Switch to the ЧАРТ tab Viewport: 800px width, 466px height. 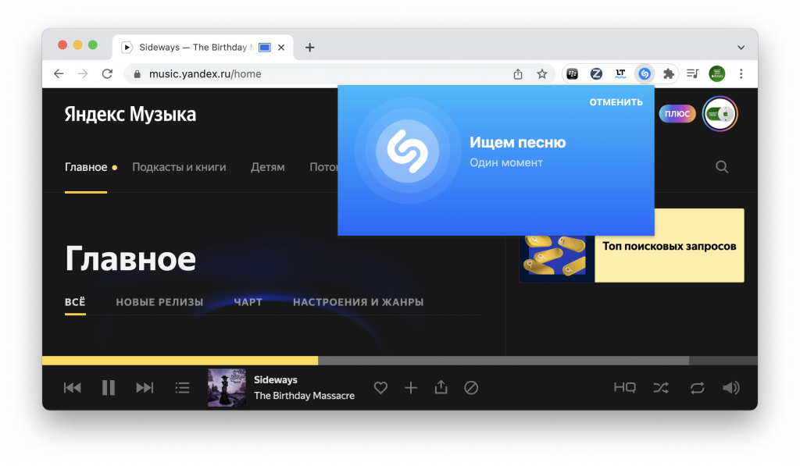[248, 302]
